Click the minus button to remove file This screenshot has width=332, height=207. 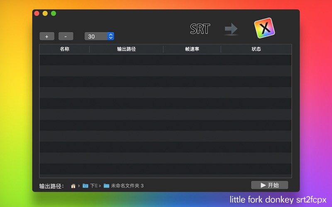pos(66,36)
